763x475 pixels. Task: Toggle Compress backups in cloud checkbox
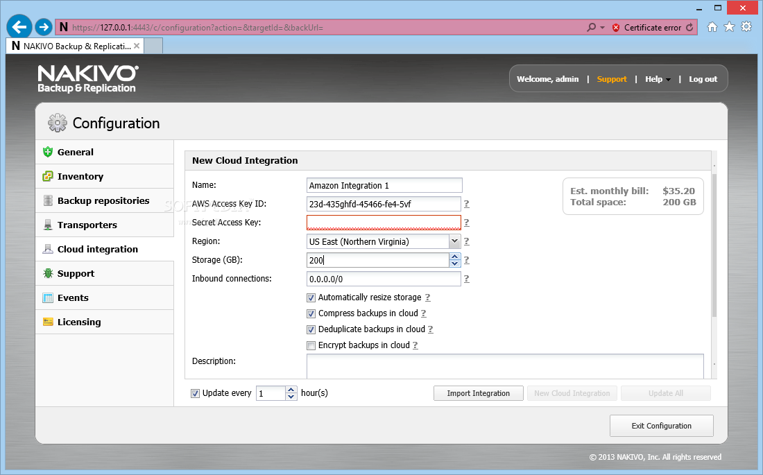(311, 314)
